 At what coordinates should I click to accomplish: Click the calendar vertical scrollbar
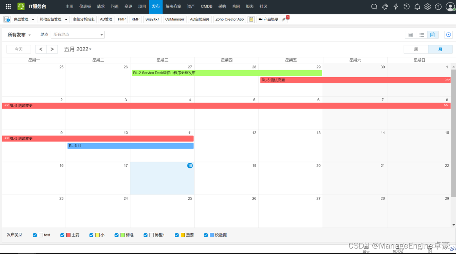tap(453, 133)
